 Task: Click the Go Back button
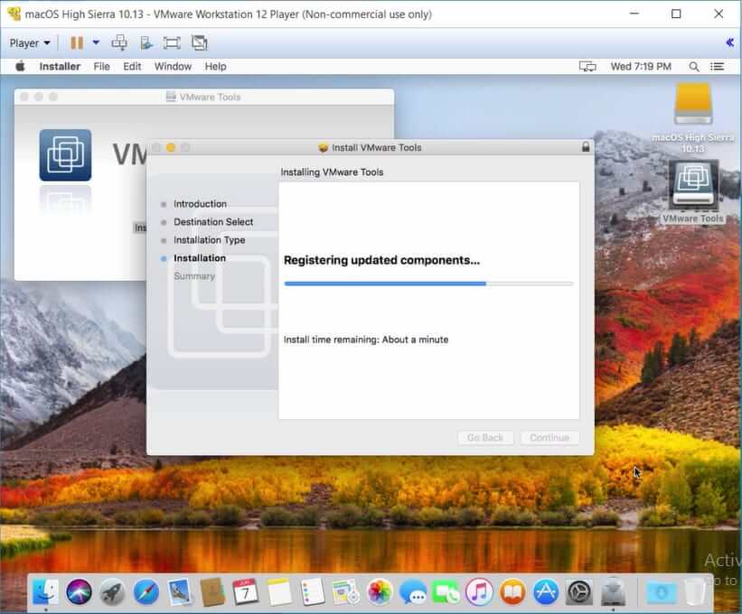(485, 438)
